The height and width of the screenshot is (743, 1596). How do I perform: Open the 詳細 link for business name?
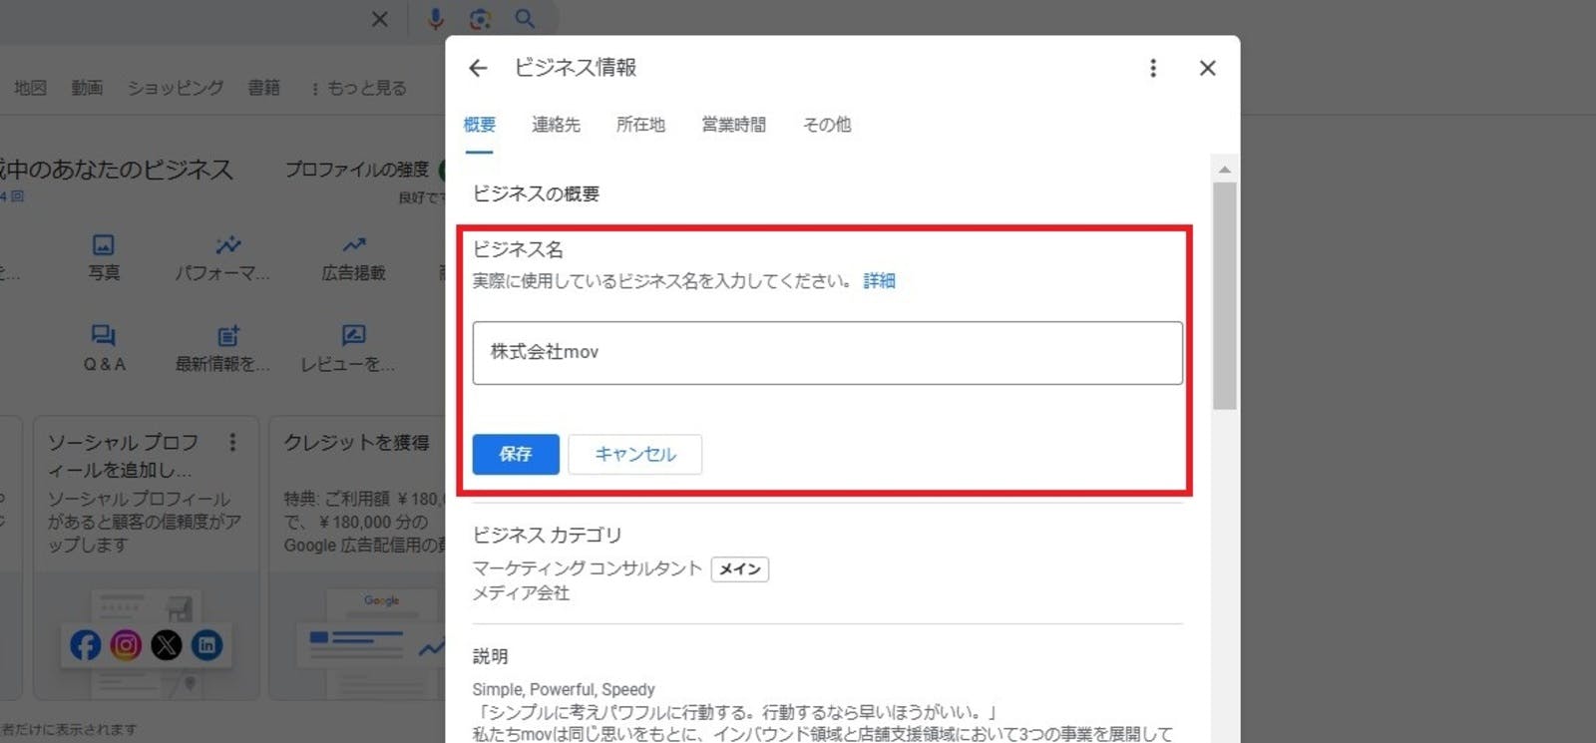tap(879, 281)
